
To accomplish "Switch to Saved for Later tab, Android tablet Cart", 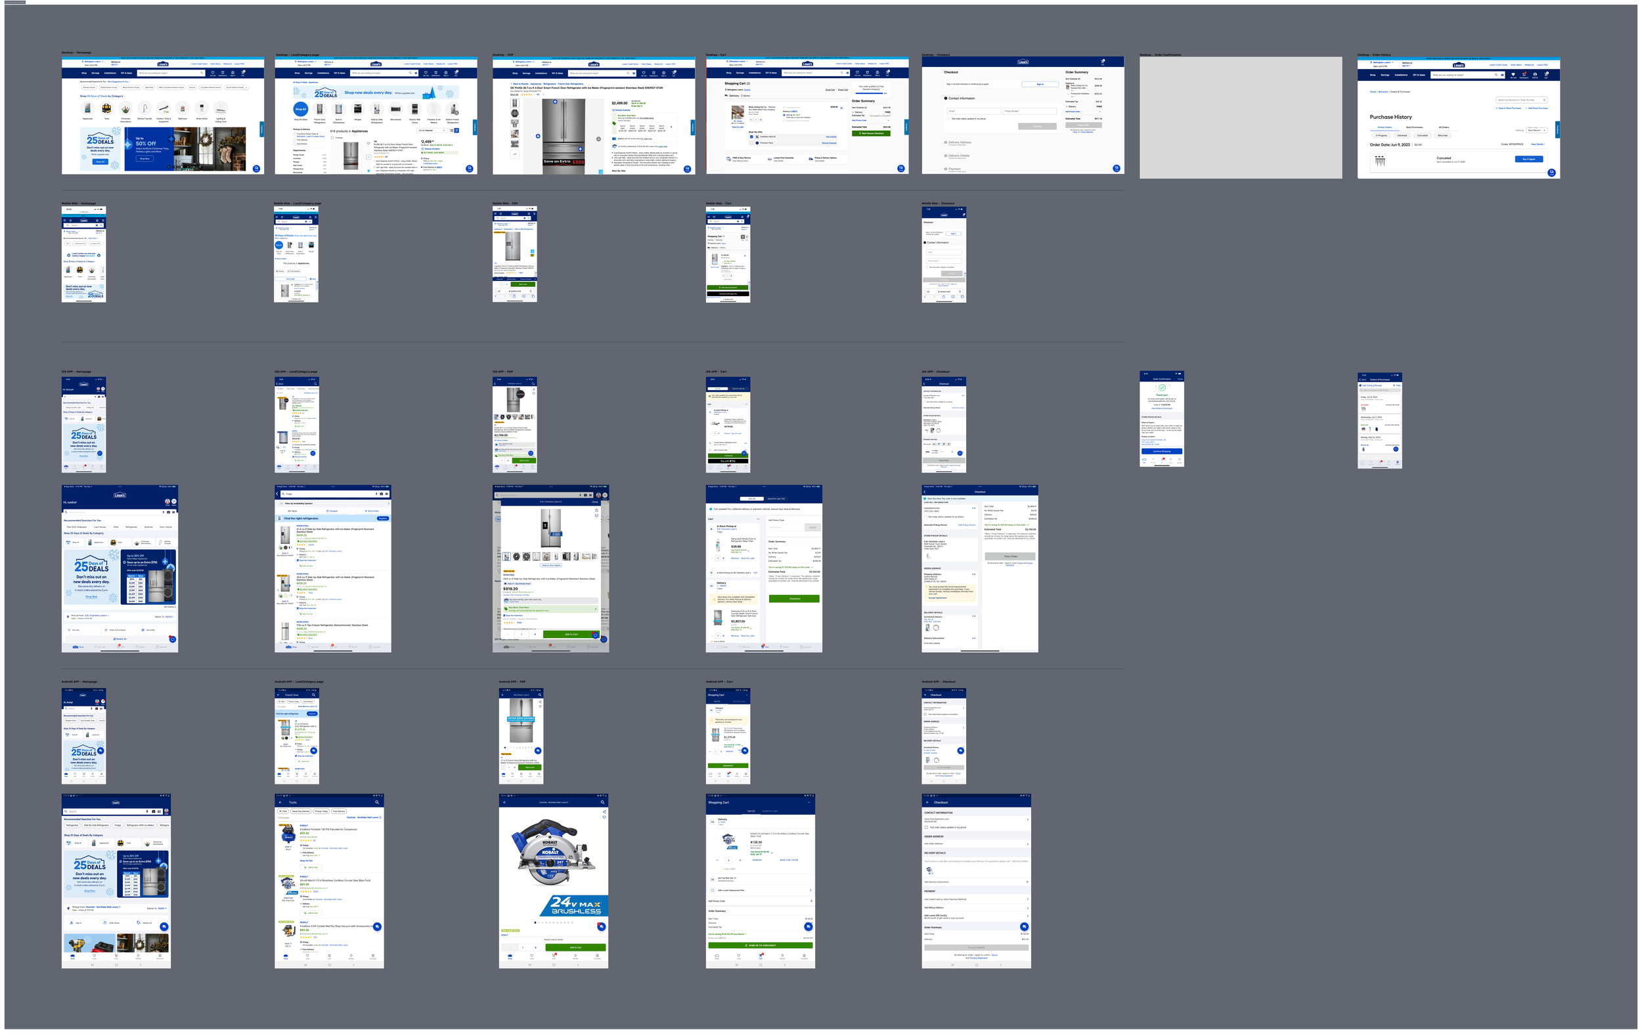I will pos(770,811).
